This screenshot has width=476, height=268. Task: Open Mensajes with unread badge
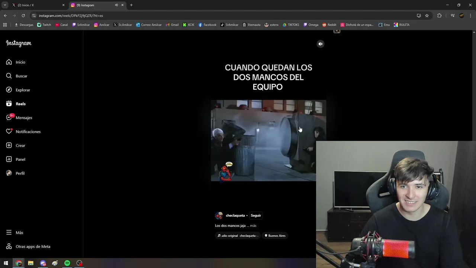click(19, 118)
